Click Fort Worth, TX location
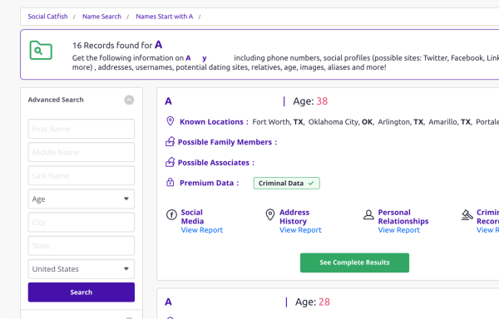 [278, 122]
